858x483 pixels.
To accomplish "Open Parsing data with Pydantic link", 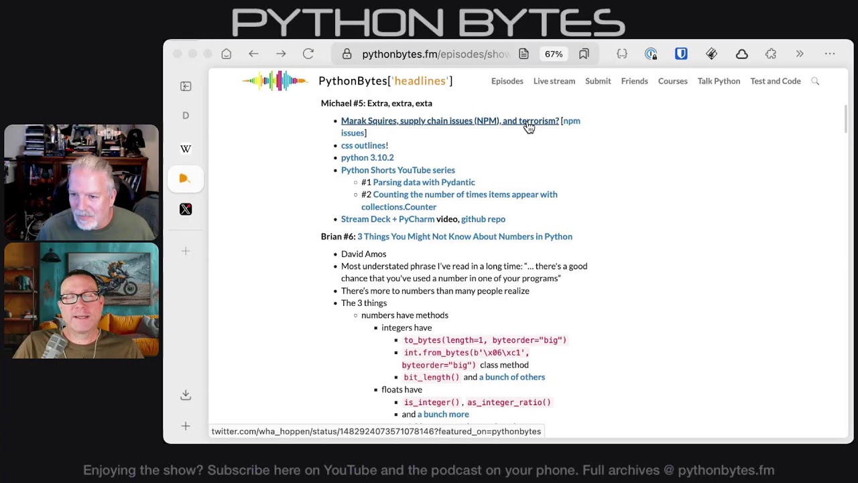I will click(x=424, y=182).
